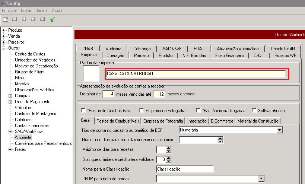This screenshot has width=305, height=184.
Task: Click the new record toolbar icon
Action: tap(6, 19)
